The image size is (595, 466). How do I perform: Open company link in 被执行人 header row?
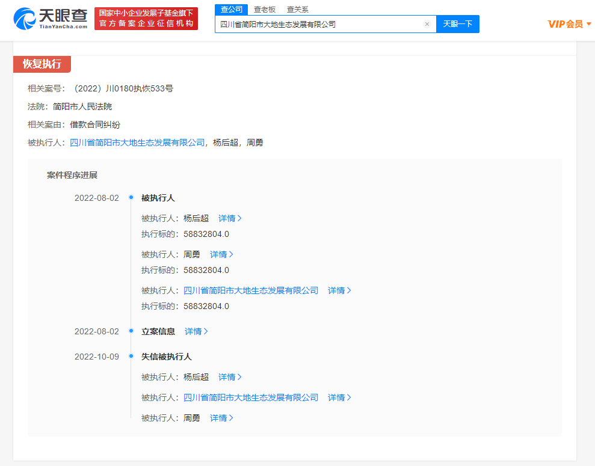click(x=137, y=143)
